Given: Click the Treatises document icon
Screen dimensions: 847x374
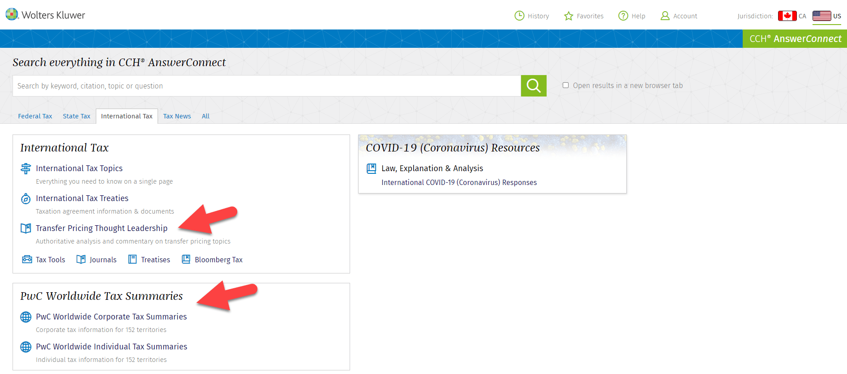Looking at the screenshot, I should coord(133,260).
